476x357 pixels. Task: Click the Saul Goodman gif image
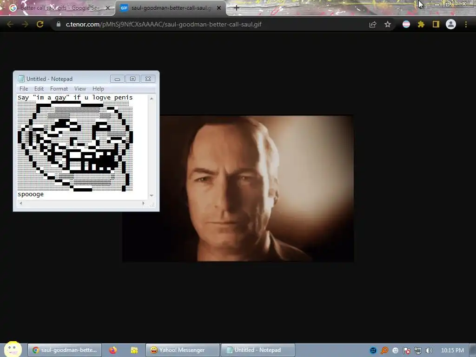tap(238, 188)
